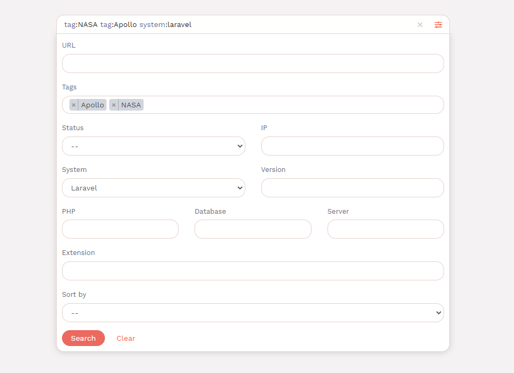The height and width of the screenshot is (373, 514).
Task: Clear the search query with X icon
Action: click(x=420, y=25)
